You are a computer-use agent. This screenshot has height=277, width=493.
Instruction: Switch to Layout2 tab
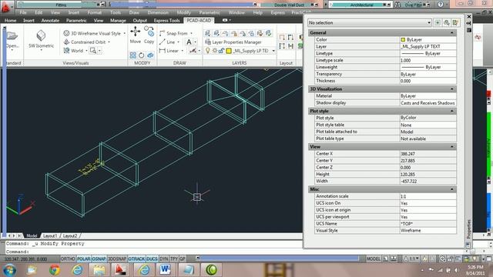pyautogui.click(x=70, y=235)
